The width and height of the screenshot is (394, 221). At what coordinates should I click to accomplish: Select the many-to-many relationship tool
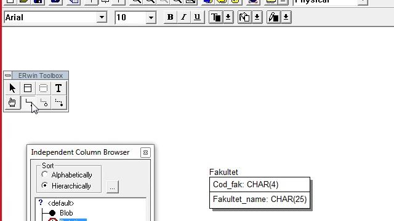pos(44,103)
